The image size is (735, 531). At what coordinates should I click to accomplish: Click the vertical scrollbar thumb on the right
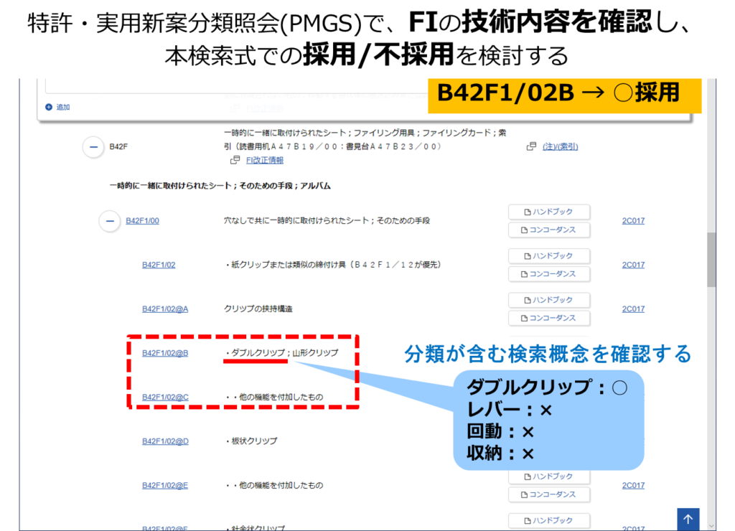click(x=711, y=258)
